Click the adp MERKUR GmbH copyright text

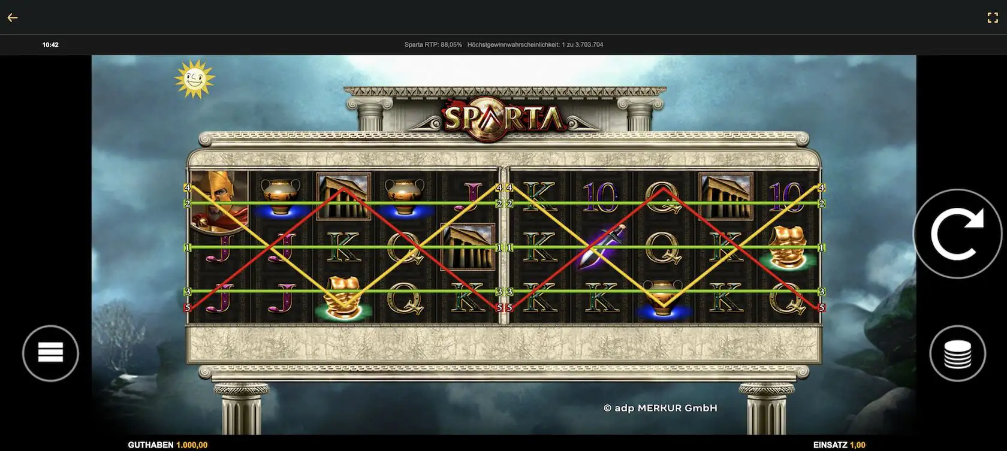pos(660,408)
